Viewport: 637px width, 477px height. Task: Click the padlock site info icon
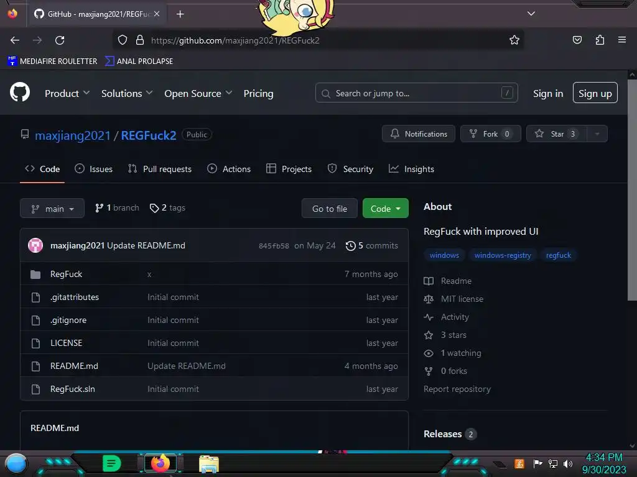pos(140,40)
